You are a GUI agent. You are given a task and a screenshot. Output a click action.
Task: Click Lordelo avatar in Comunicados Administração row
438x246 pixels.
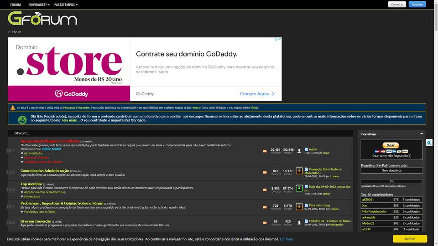pos(299,171)
